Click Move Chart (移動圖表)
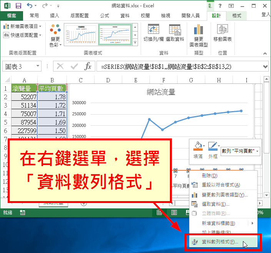 (x=223, y=33)
